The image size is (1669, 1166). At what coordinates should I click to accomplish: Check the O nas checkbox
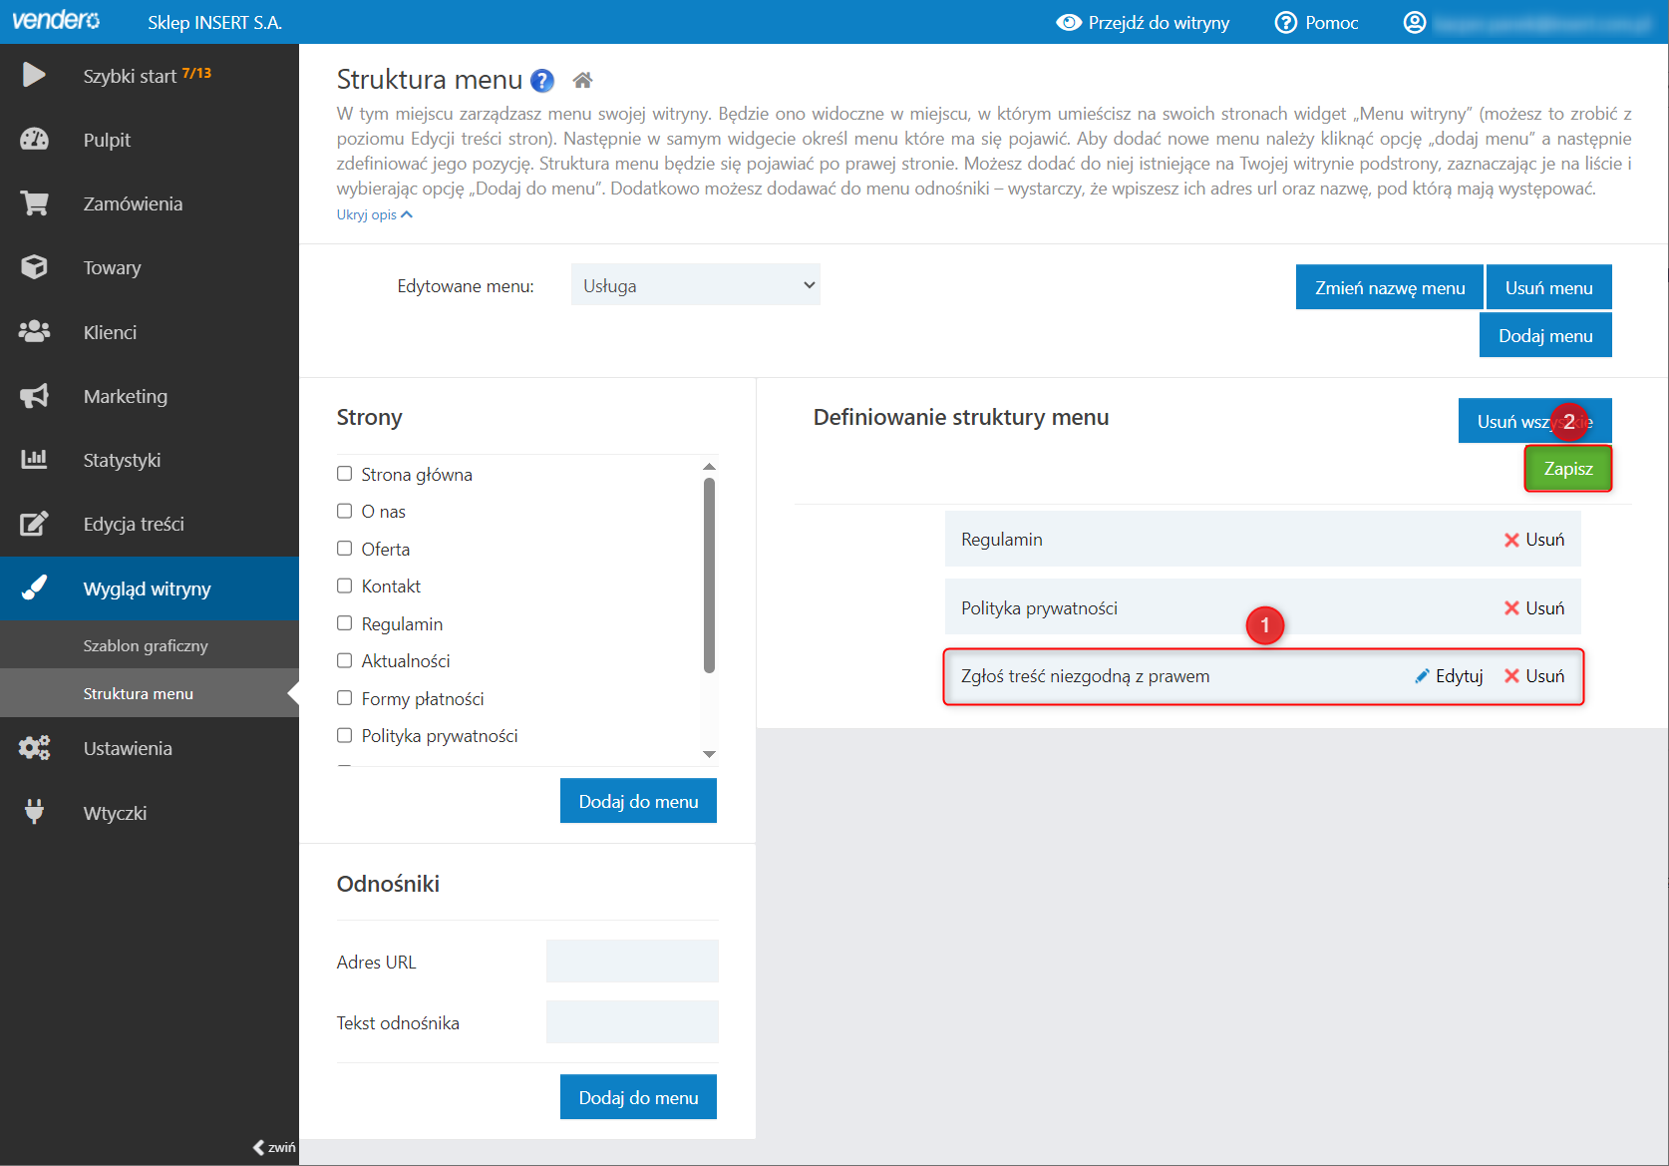(345, 511)
